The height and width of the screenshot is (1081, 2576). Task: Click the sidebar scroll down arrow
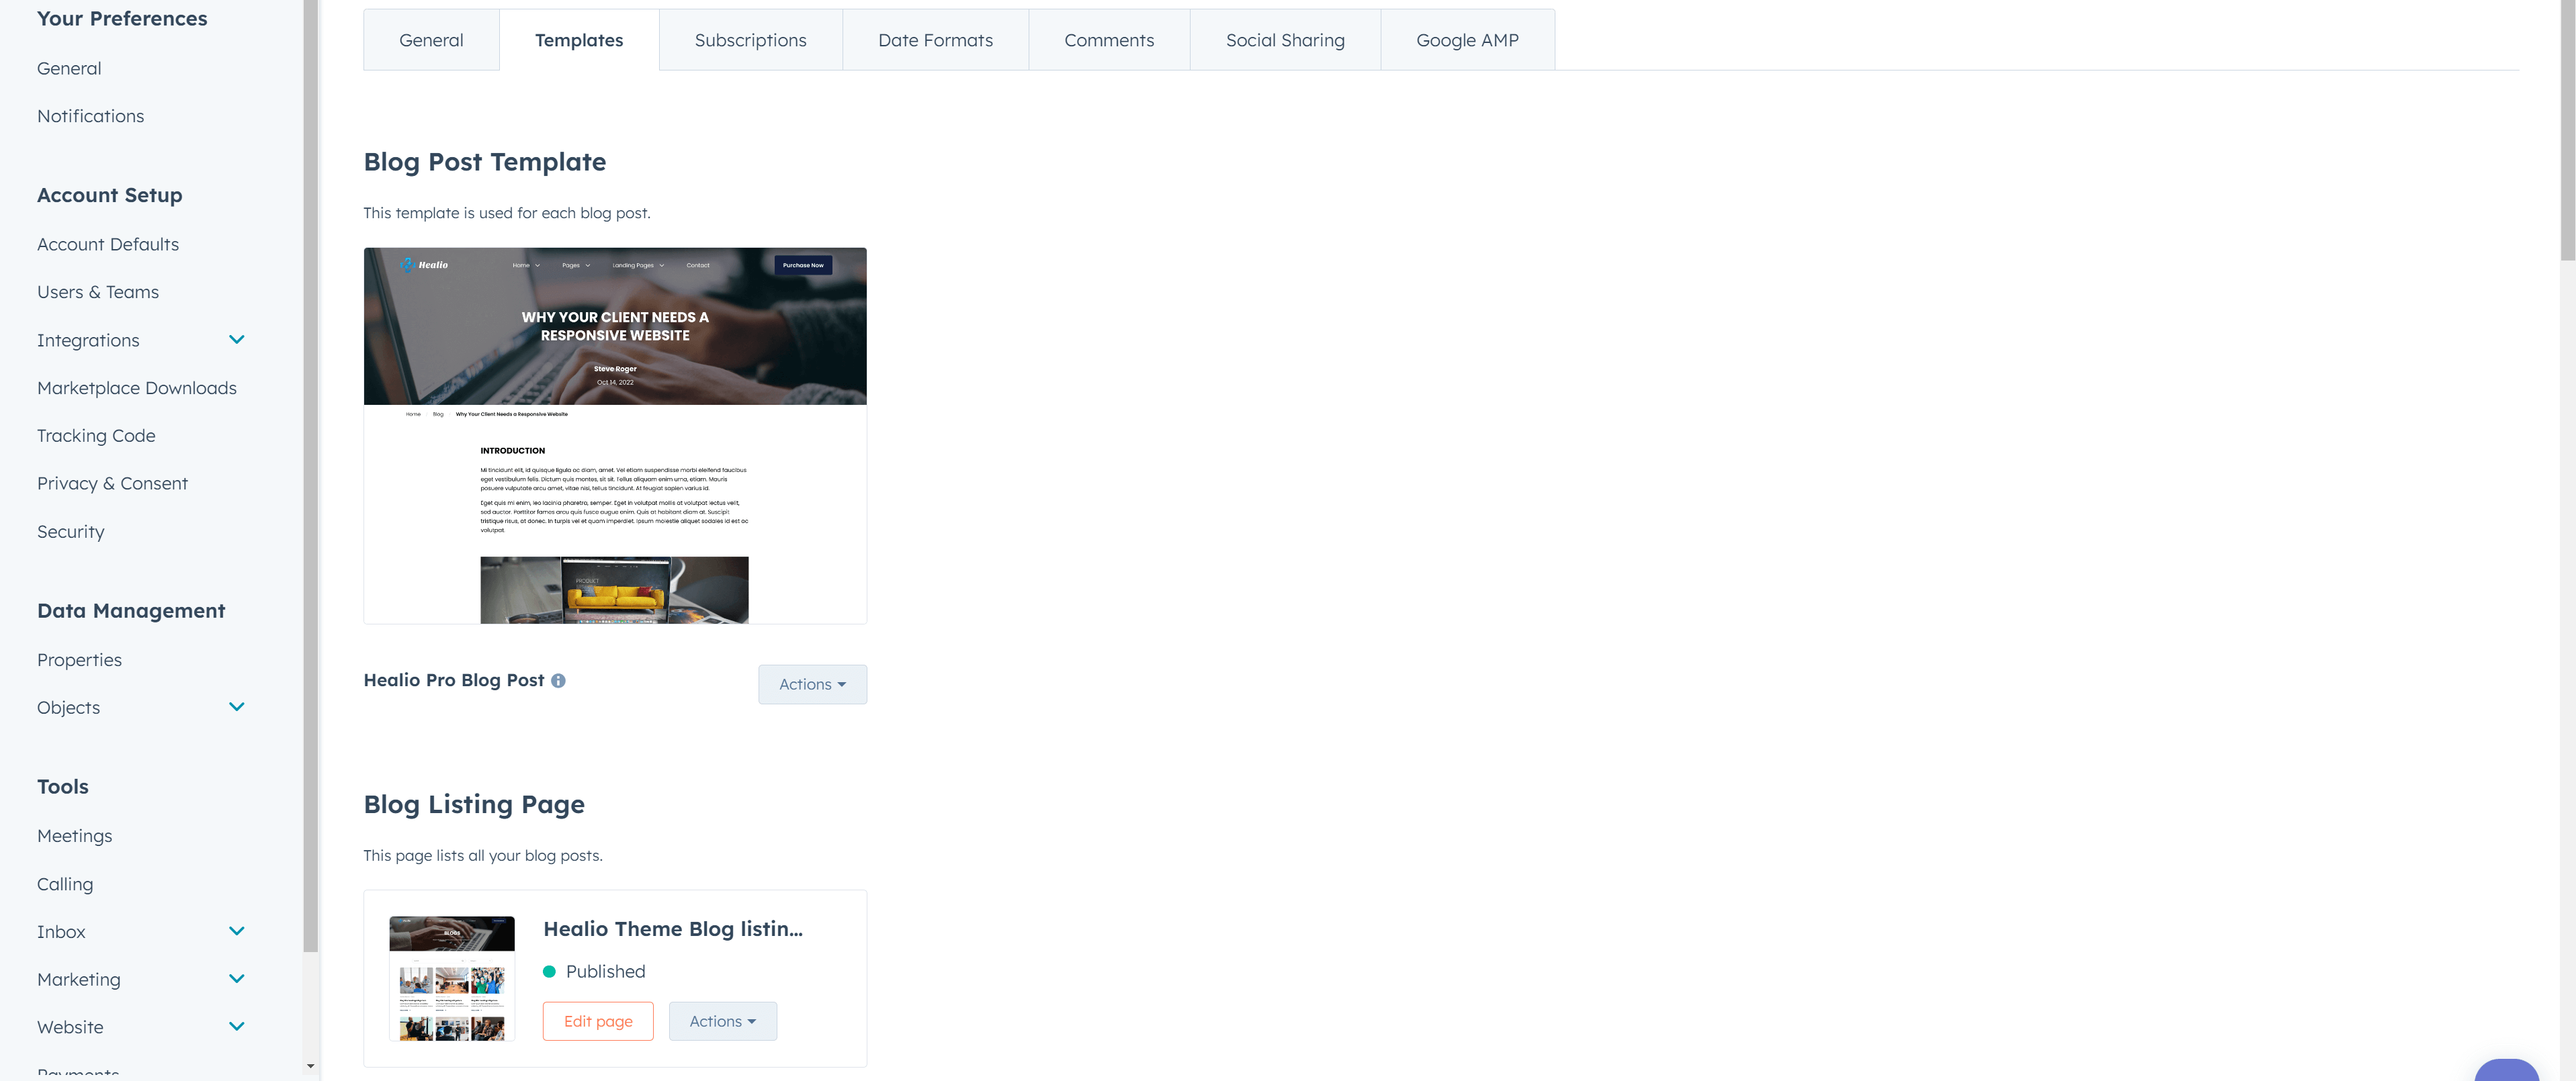(x=310, y=1066)
